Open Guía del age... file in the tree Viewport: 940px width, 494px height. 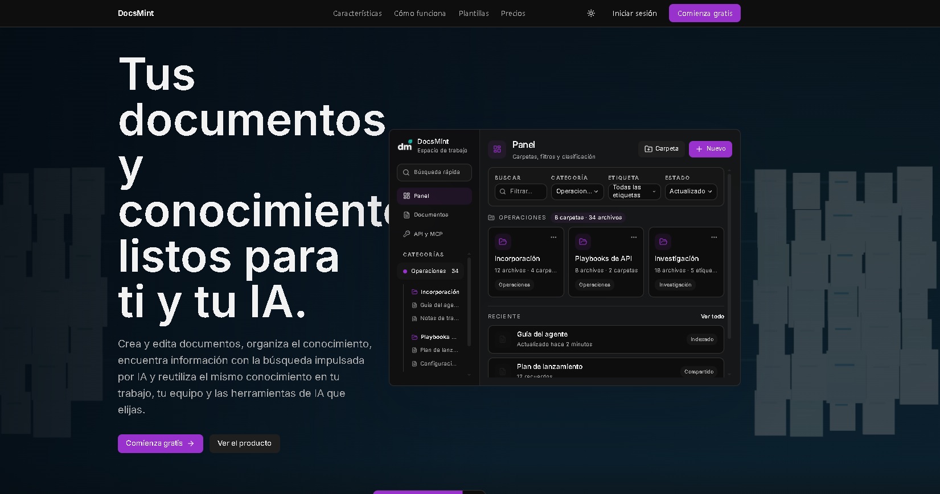click(x=435, y=305)
